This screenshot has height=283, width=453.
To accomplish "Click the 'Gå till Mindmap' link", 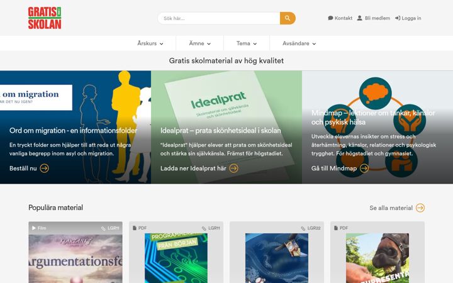I will coord(334,168).
